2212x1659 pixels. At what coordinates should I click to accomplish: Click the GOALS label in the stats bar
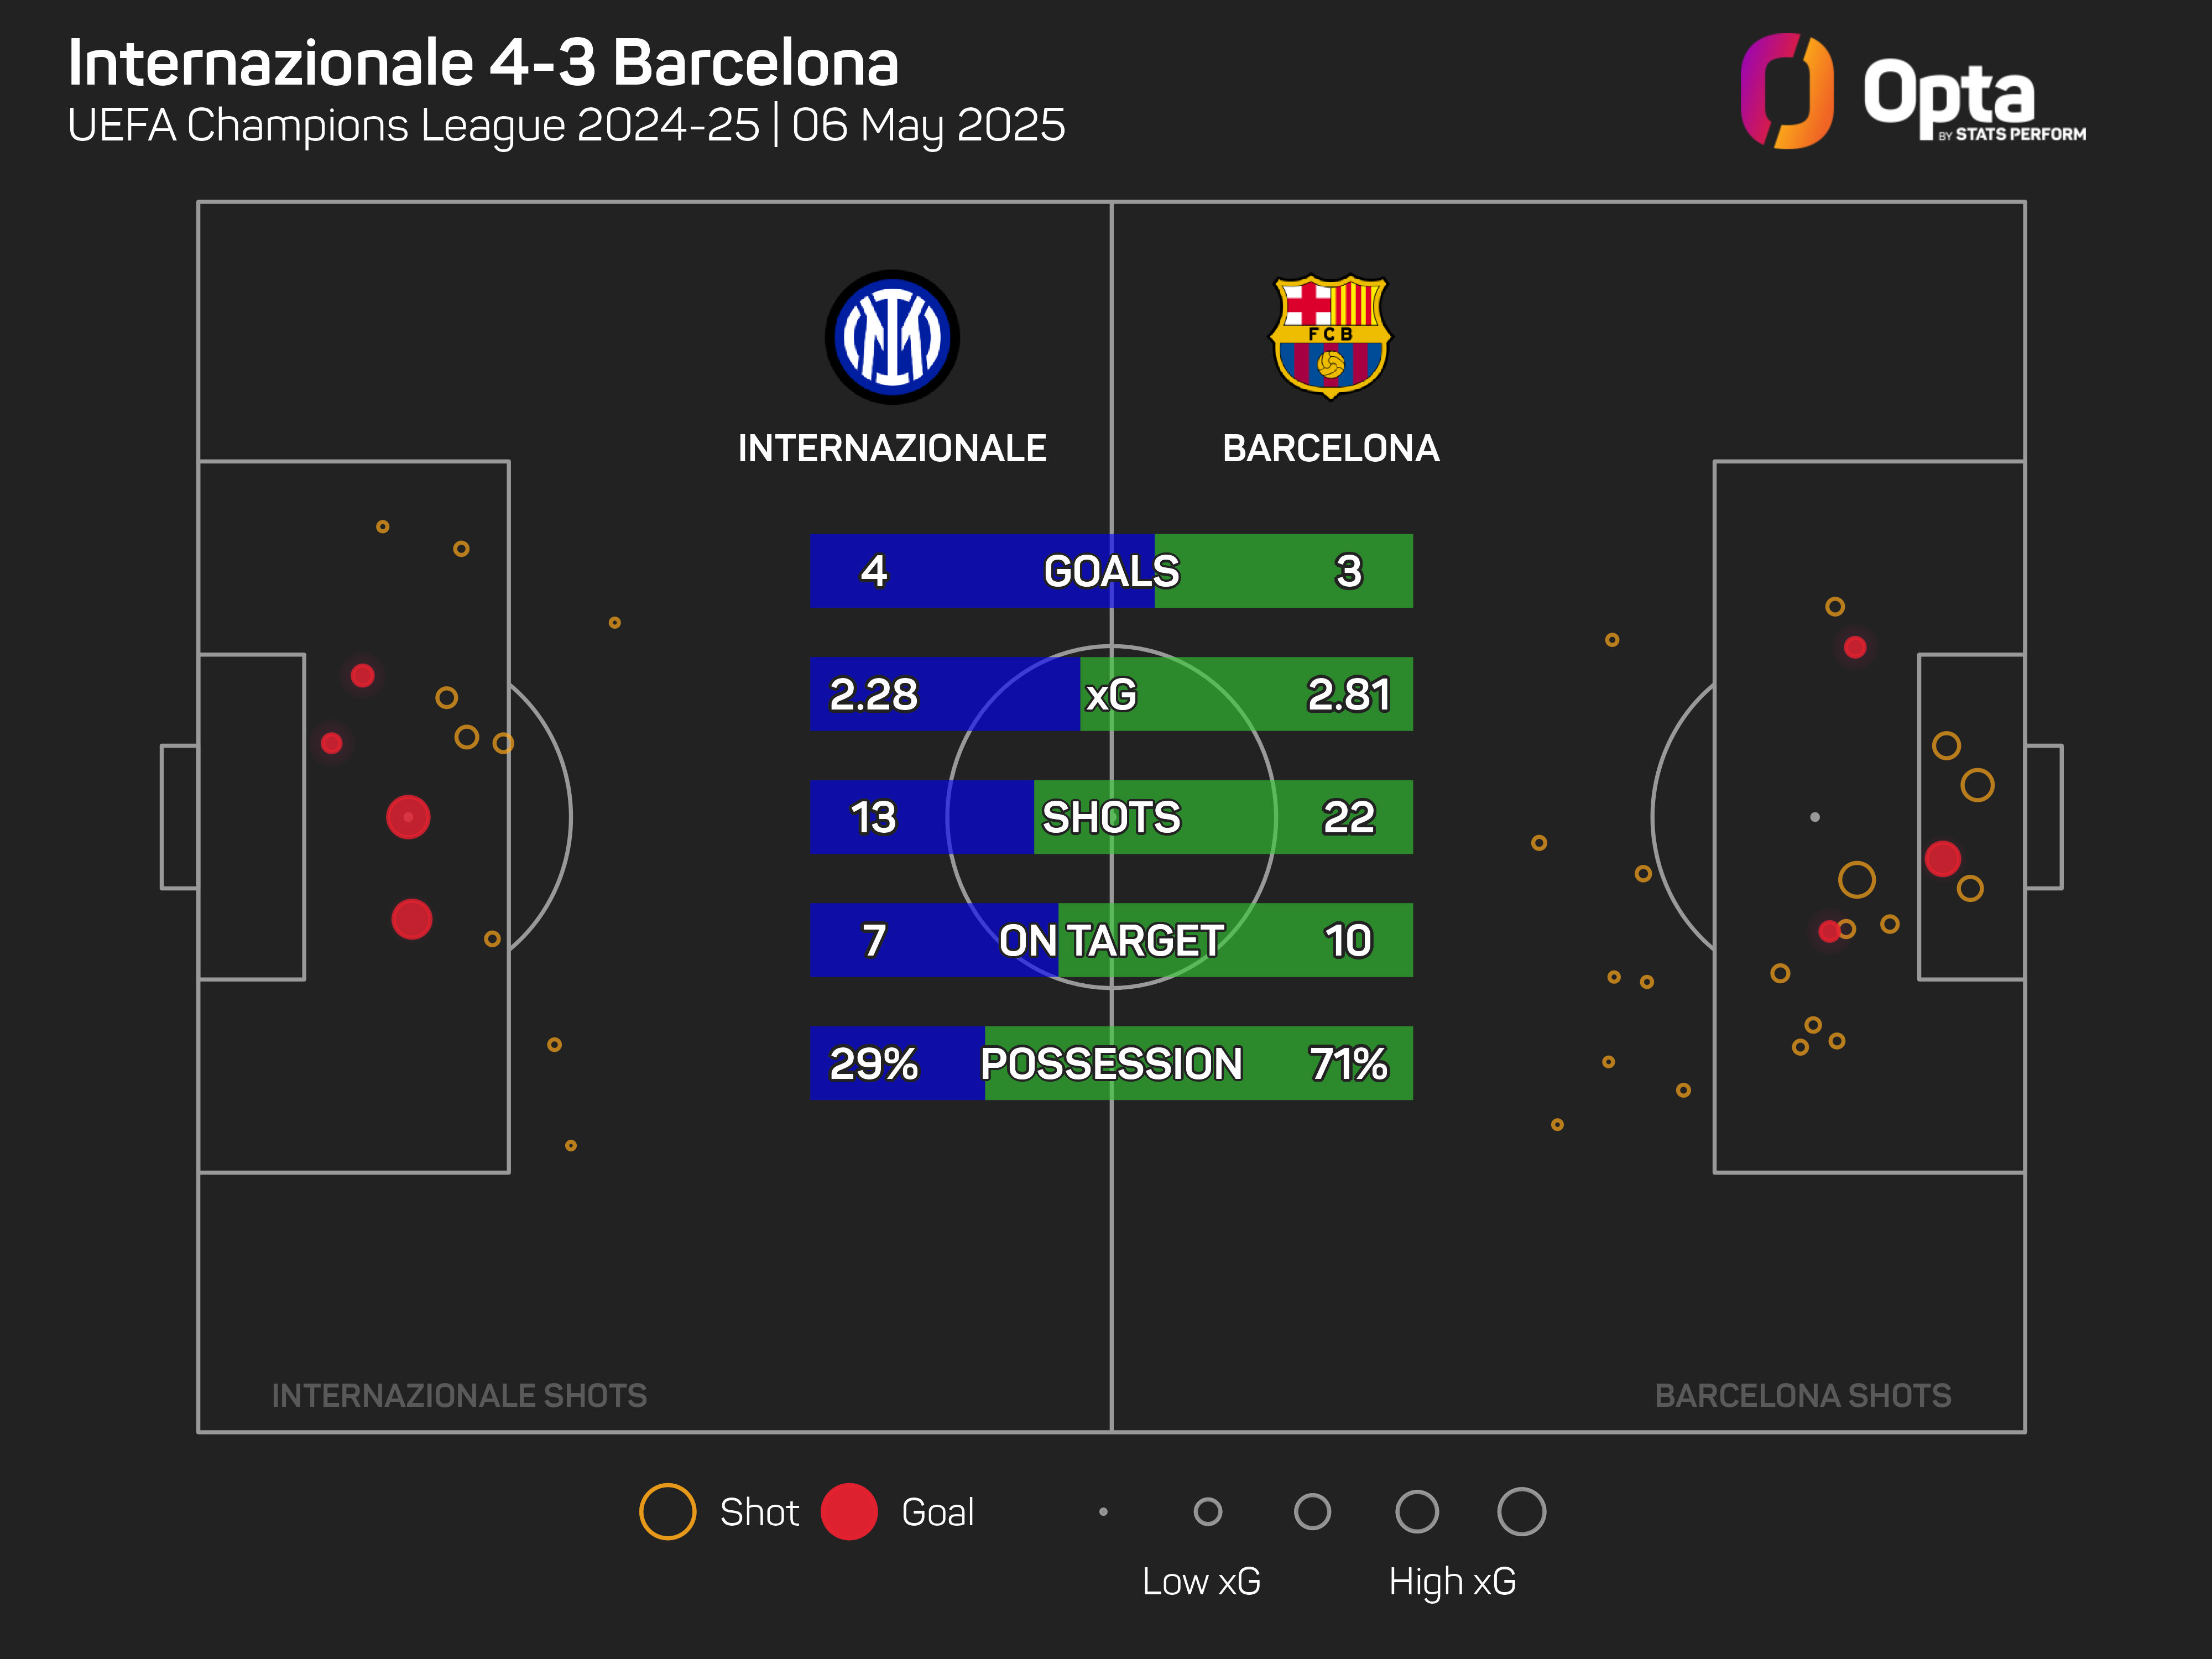point(1111,571)
